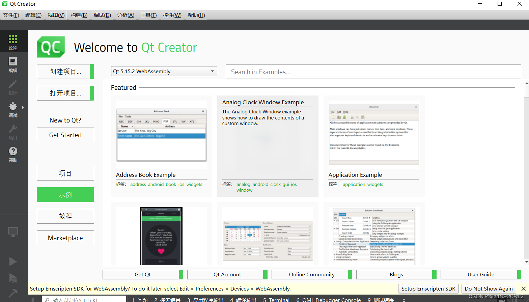Open the 控件(W) menu
The width and height of the screenshot is (529, 302).
pos(172,15)
